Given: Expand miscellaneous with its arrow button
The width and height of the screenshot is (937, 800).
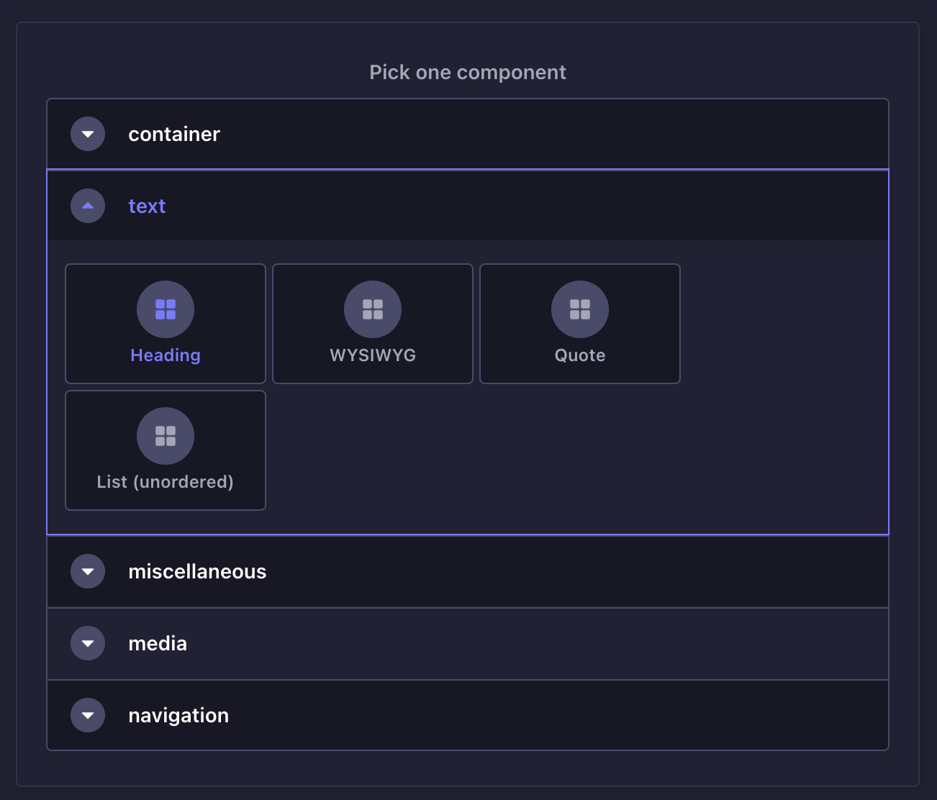Looking at the screenshot, I should click(x=88, y=571).
